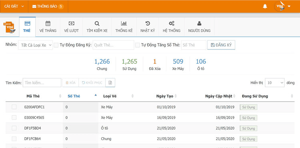
Task: Sort by Số Thẻ column
Action: (74, 96)
